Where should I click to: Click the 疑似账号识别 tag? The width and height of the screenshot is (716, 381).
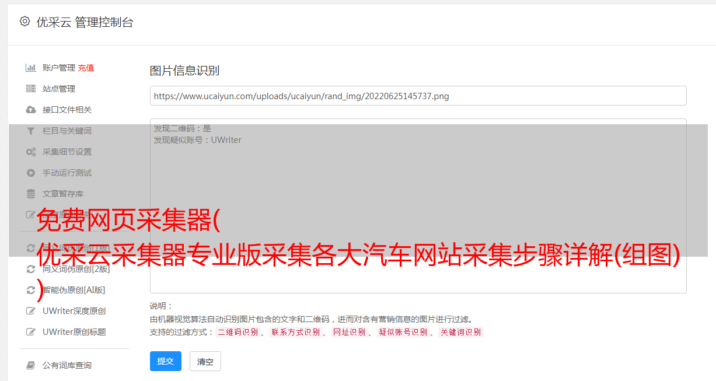(403, 332)
